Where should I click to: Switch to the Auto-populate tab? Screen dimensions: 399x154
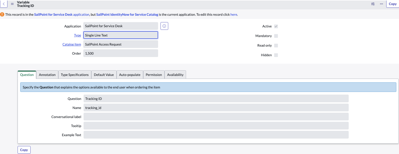tap(130, 75)
